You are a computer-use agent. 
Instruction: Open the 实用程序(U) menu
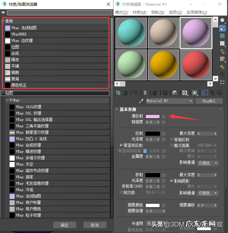point(197,12)
